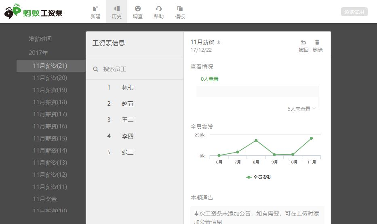Click the 7月 data point on chart

[x=238, y=152]
